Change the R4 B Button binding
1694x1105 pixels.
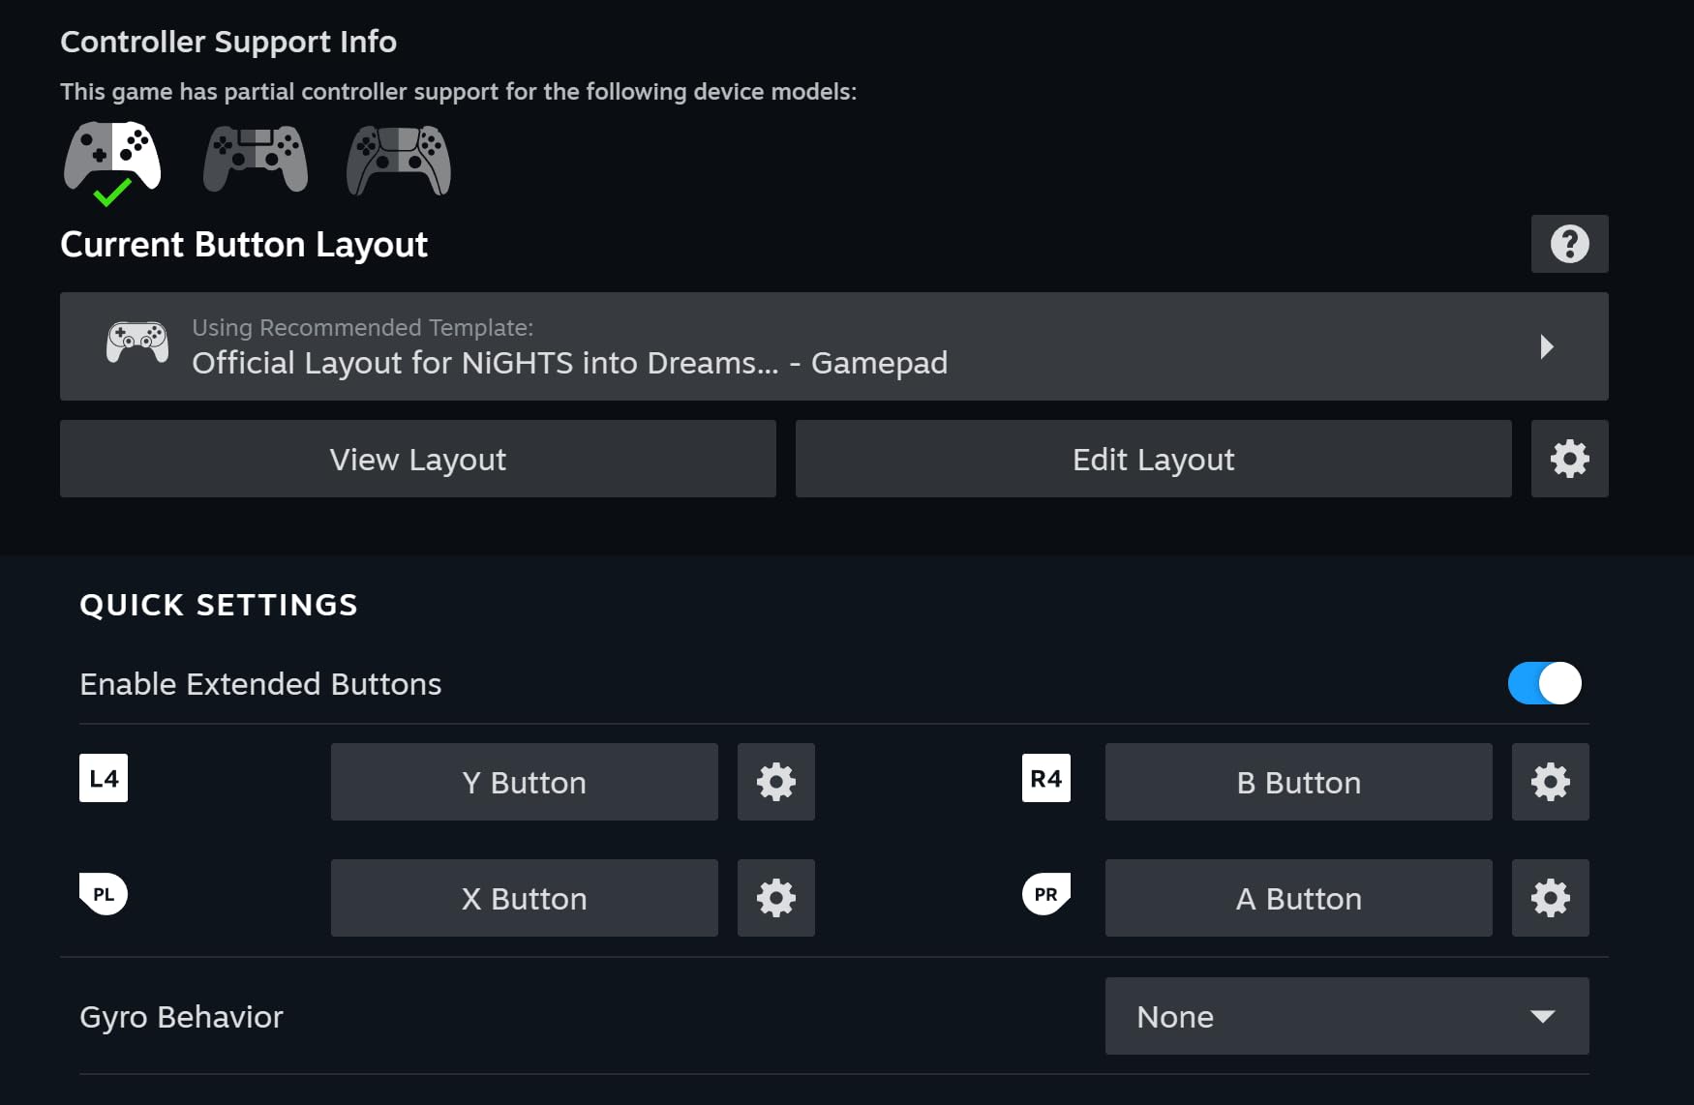(1298, 782)
